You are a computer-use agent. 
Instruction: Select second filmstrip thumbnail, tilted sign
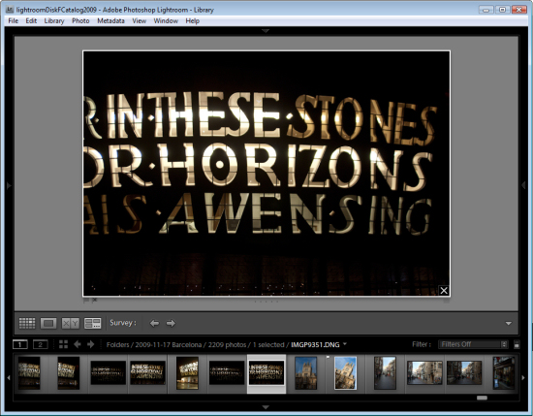[69, 372]
